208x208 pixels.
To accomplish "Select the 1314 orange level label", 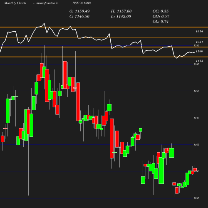I will 199,31.
